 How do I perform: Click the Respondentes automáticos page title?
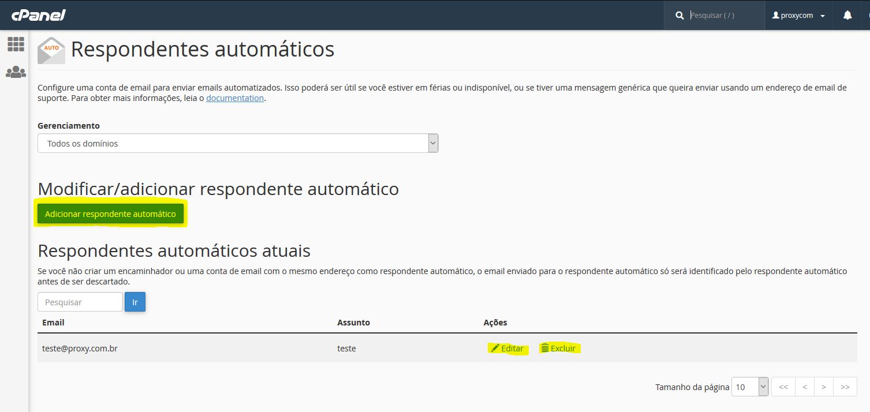tap(203, 50)
